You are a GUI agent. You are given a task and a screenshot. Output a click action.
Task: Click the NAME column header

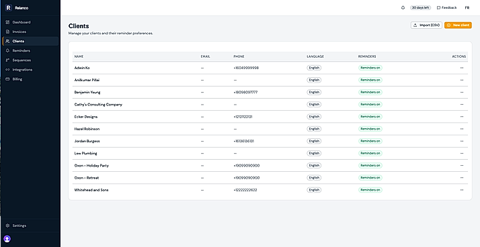(79, 56)
